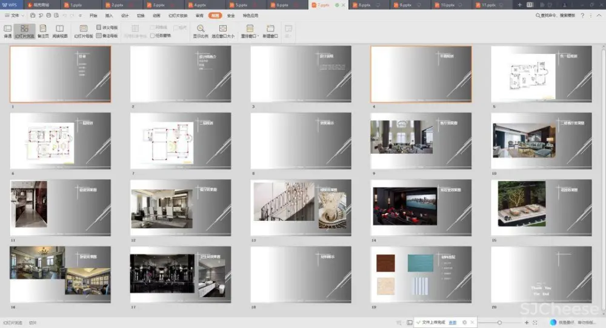Switch to Normal (普通) view
This screenshot has width=606, height=328.
(8, 31)
